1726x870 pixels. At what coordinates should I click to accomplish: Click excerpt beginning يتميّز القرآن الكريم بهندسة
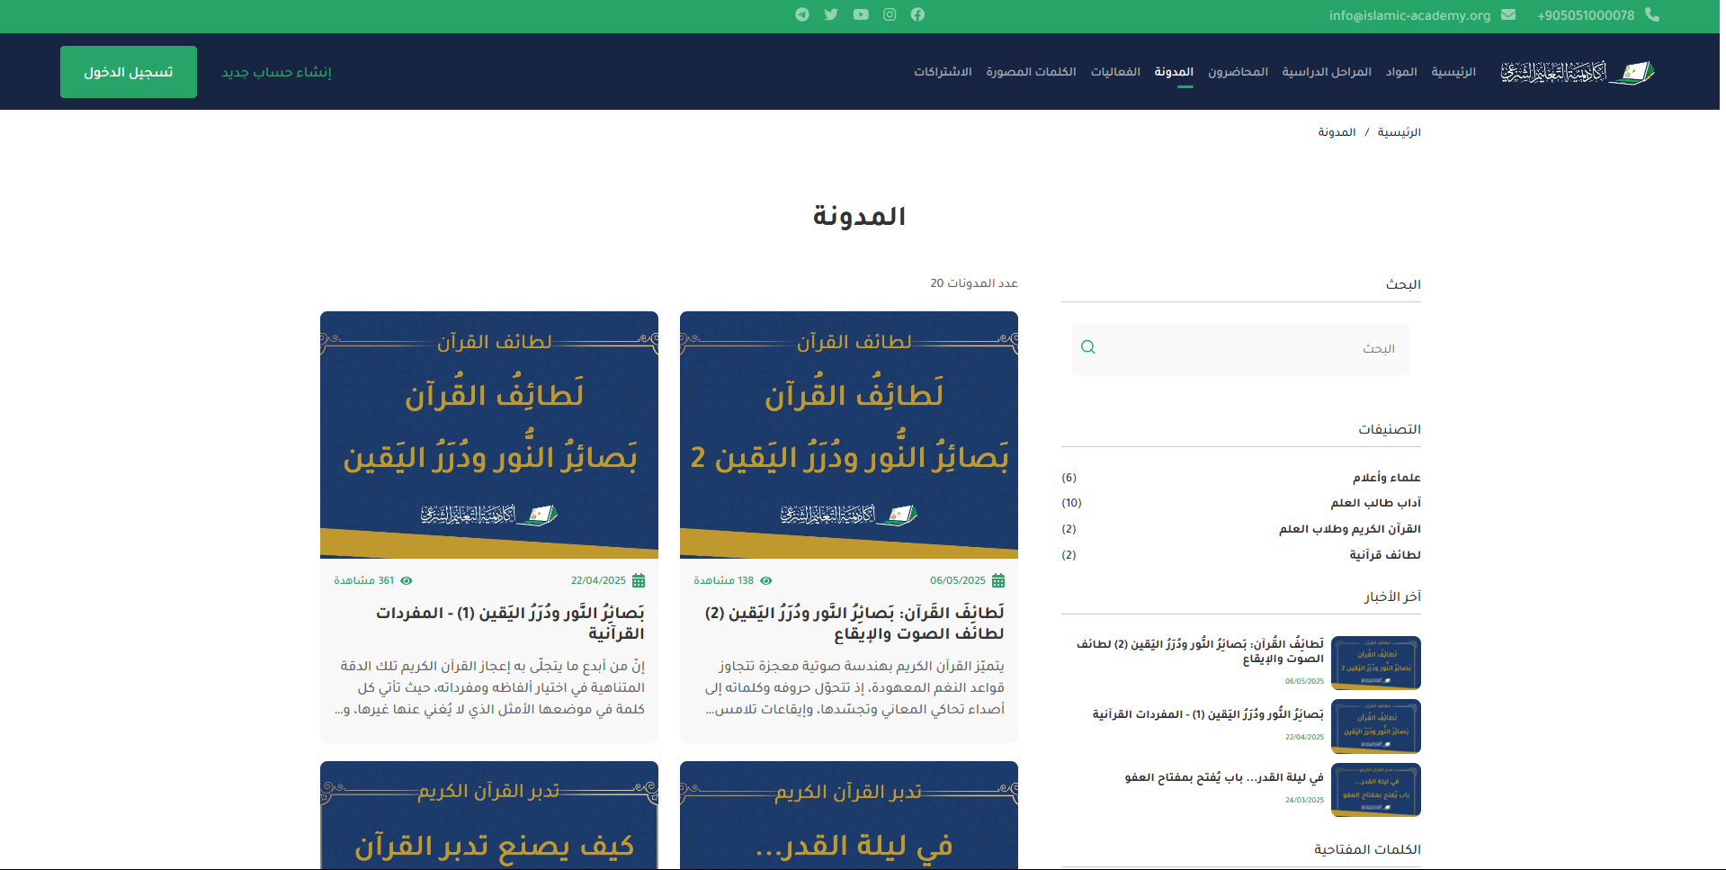(854, 687)
